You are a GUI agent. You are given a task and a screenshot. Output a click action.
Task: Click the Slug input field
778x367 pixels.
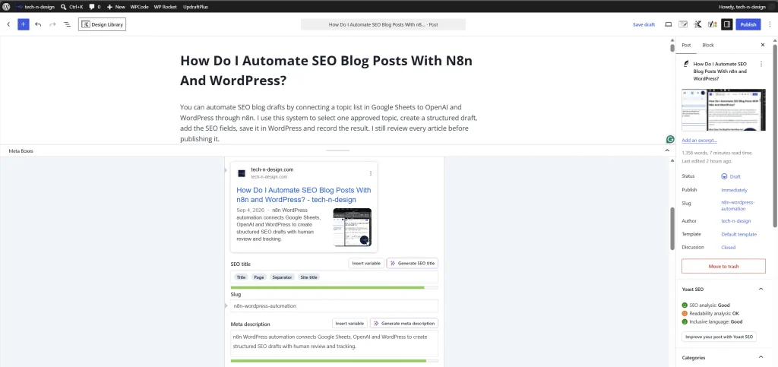click(334, 306)
